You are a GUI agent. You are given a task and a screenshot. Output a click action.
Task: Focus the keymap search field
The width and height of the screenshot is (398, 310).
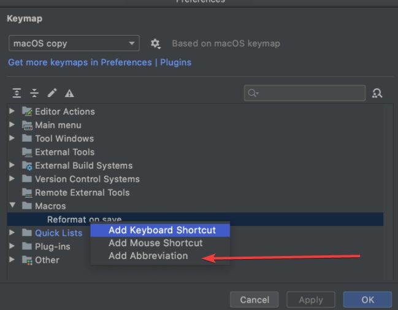(310, 93)
